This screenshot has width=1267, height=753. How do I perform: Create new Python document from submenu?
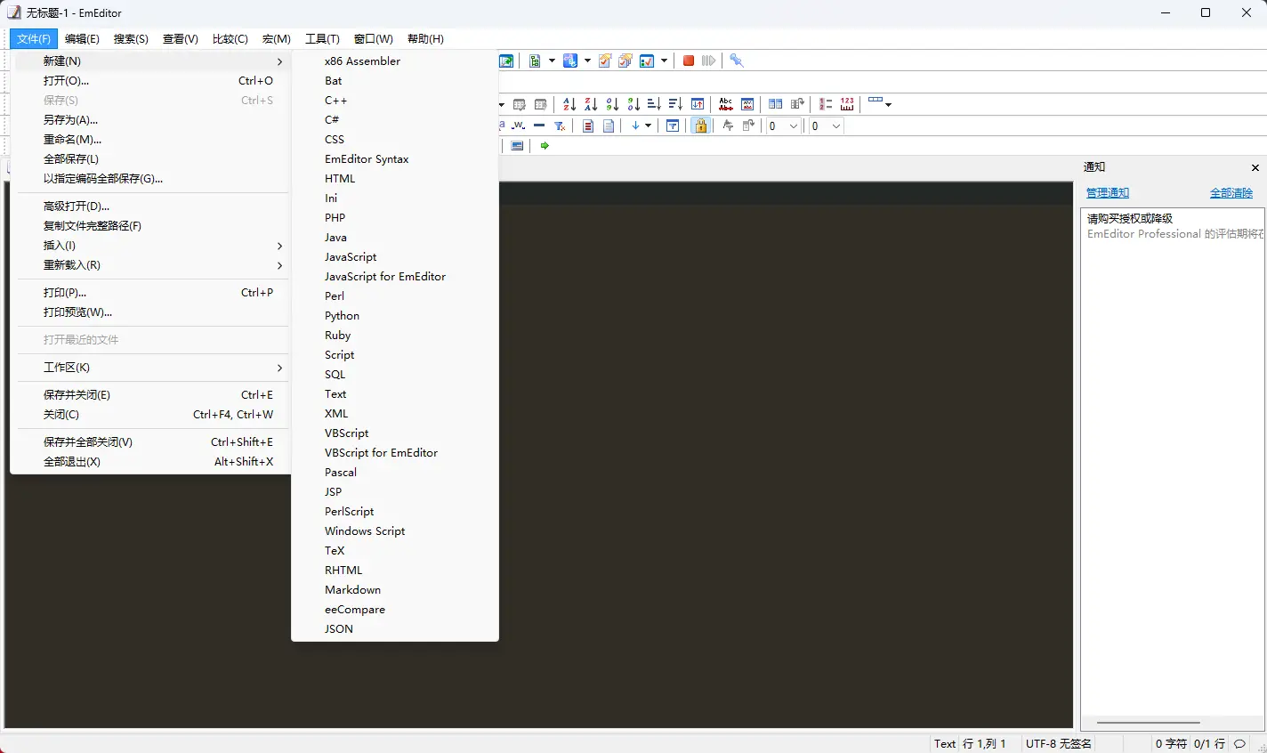click(x=395, y=316)
